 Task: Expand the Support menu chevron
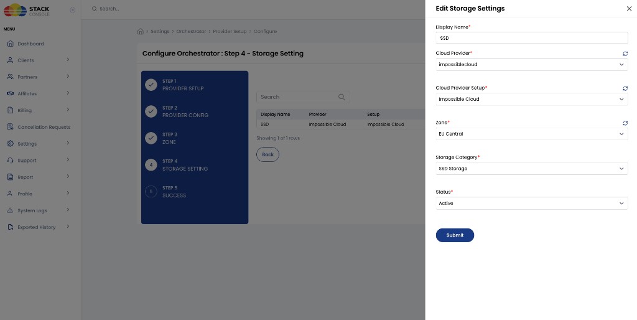click(68, 160)
